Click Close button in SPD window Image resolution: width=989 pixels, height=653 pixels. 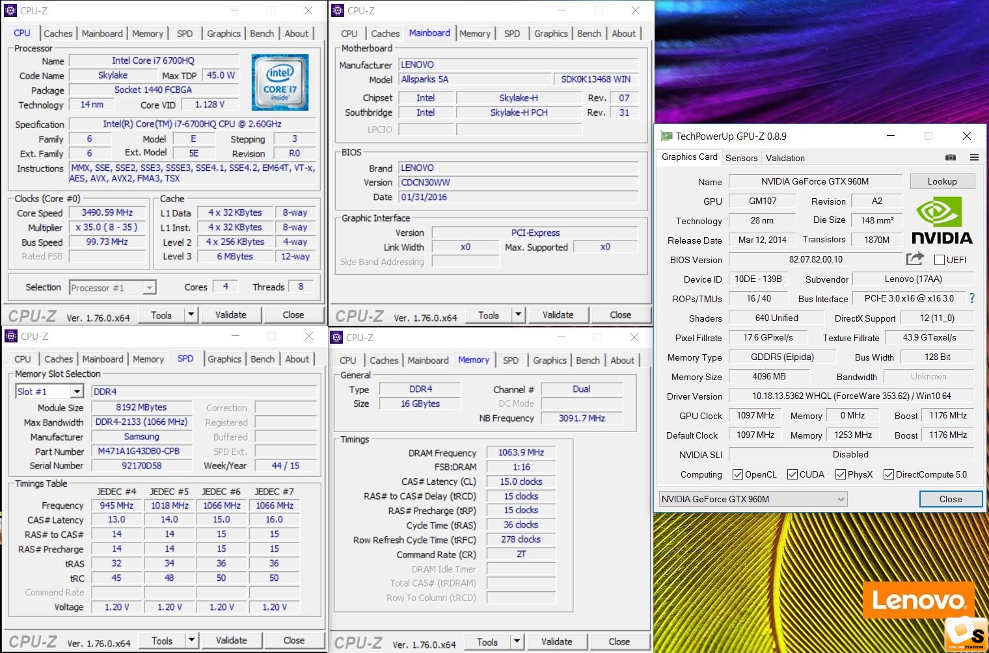(x=294, y=640)
